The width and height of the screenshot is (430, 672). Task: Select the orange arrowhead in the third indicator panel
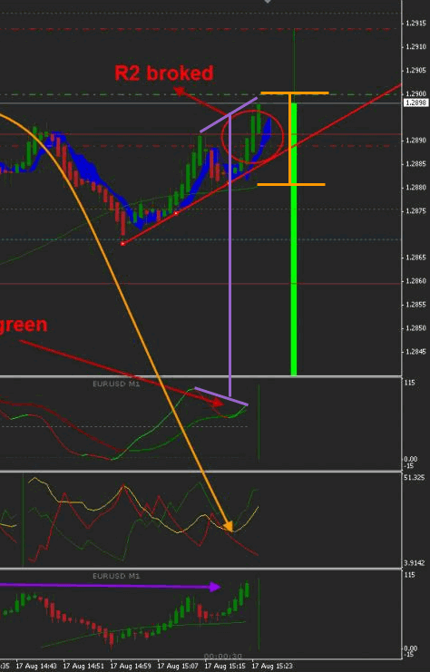pyautogui.click(x=228, y=526)
